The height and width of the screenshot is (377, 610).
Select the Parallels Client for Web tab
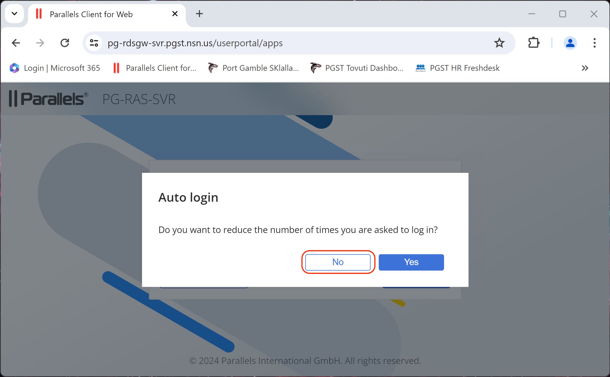91,14
